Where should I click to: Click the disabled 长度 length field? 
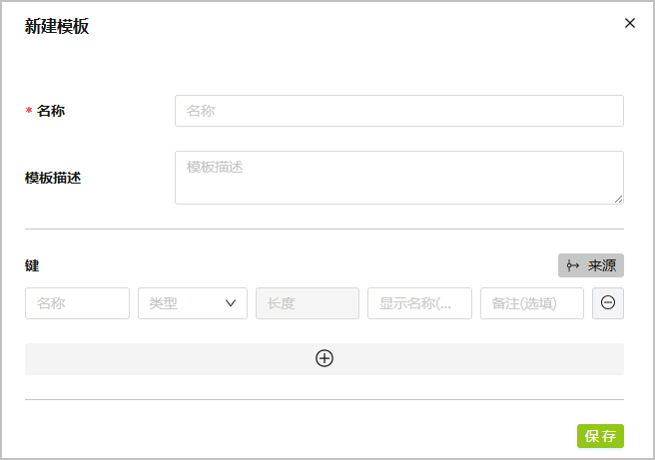tap(308, 303)
